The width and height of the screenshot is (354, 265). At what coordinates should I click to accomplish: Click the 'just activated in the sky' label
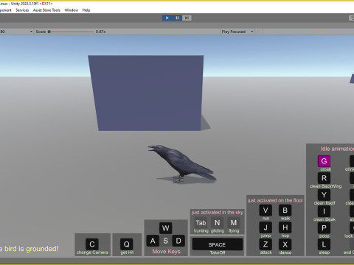(218, 213)
